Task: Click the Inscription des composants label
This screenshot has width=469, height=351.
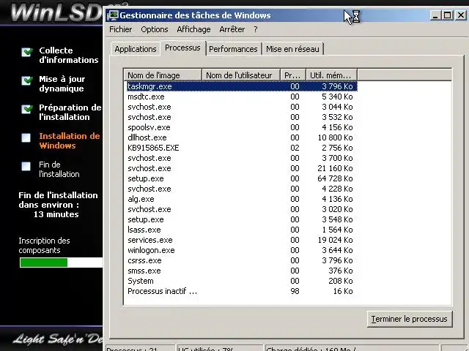Action: point(44,246)
